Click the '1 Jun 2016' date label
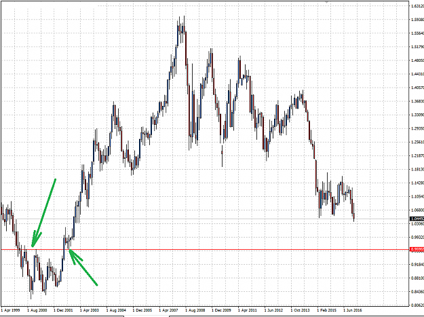The height and width of the screenshot is (317, 424). [x=353, y=310]
